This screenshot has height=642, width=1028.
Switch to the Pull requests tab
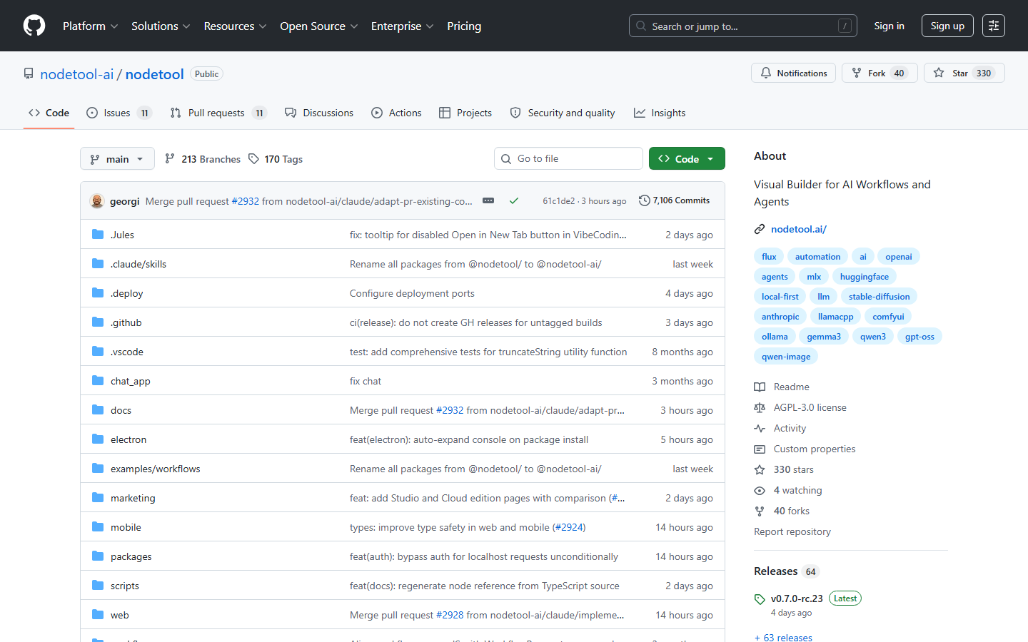218,113
